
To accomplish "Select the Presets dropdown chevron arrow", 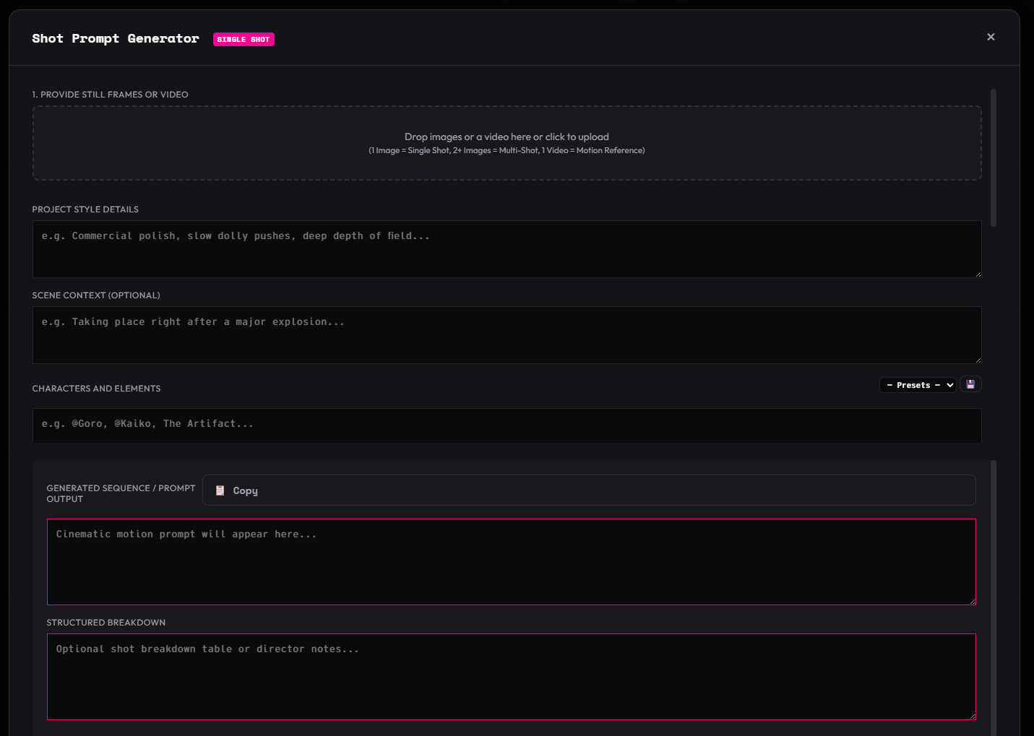I will [949, 384].
